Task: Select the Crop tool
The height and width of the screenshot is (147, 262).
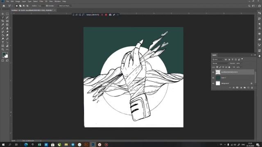Action: (x=3, y=21)
